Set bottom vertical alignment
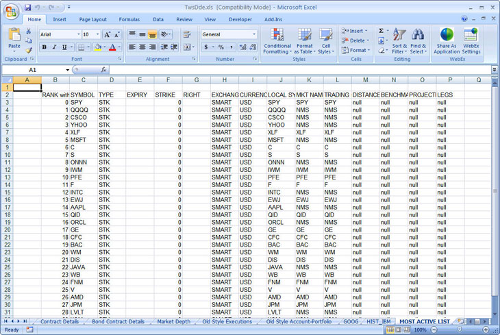This screenshot has width=500, height=335. point(153,34)
